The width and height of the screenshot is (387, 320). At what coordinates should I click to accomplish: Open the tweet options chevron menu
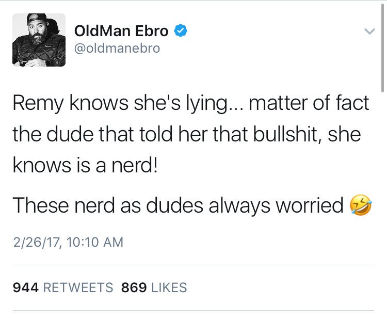368,32
